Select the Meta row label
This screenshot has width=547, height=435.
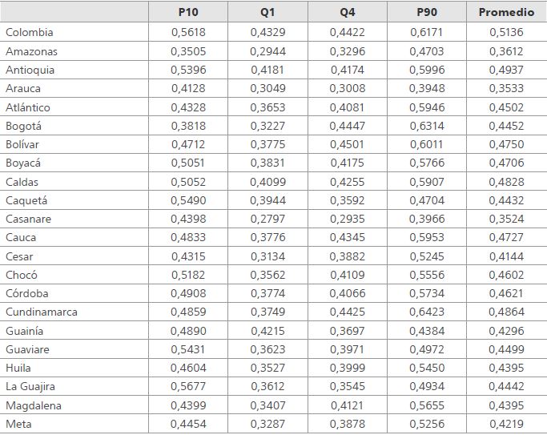[19, 425]
